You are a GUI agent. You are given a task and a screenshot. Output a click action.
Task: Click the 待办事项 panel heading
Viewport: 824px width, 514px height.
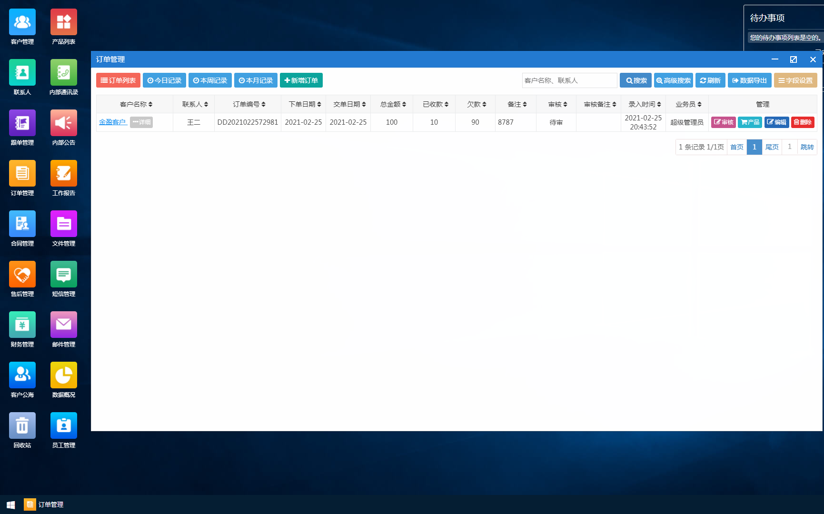click(x=767, y=18)
